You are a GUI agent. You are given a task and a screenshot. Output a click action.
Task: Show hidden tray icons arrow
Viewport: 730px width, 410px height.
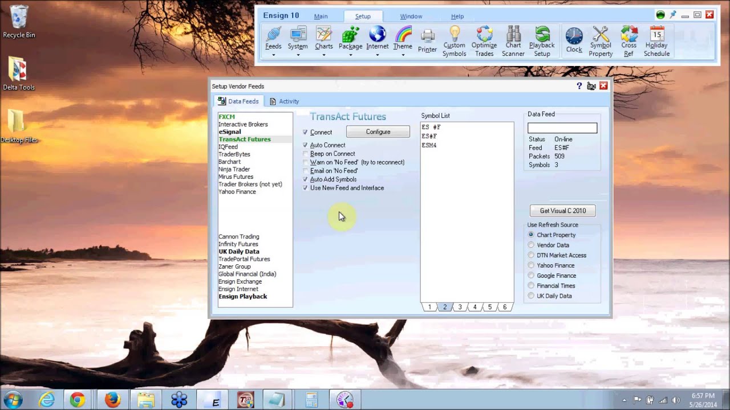[624, 400]
